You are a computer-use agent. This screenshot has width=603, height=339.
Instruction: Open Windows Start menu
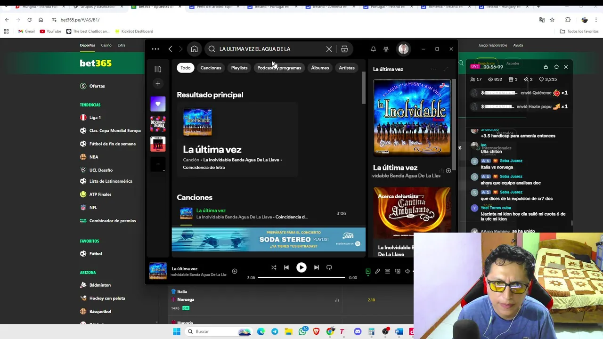pos(177,331)
